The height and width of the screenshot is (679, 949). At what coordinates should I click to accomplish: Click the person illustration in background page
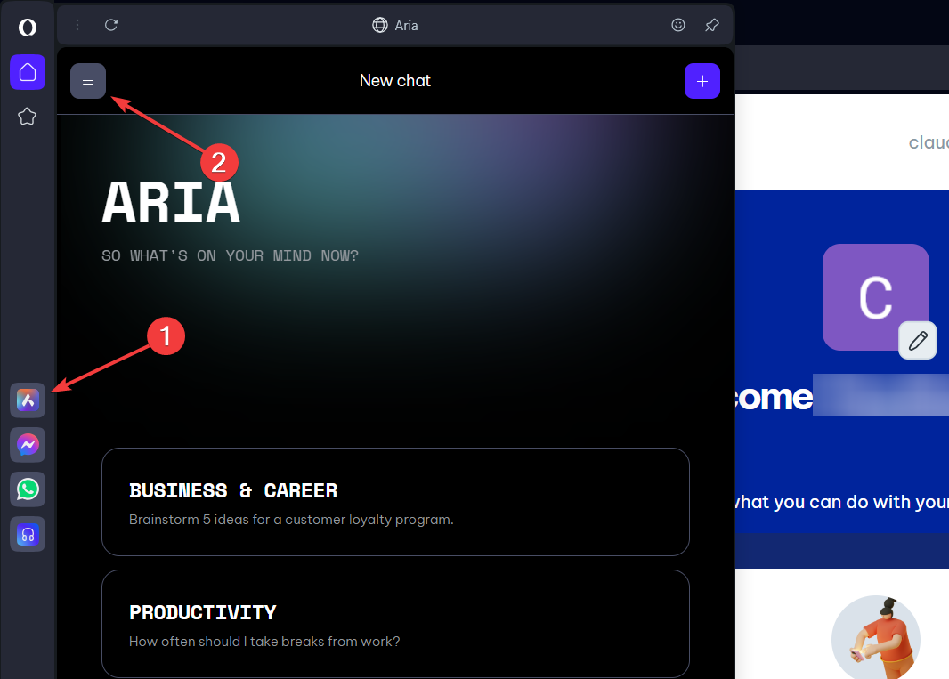click(876, 637)
